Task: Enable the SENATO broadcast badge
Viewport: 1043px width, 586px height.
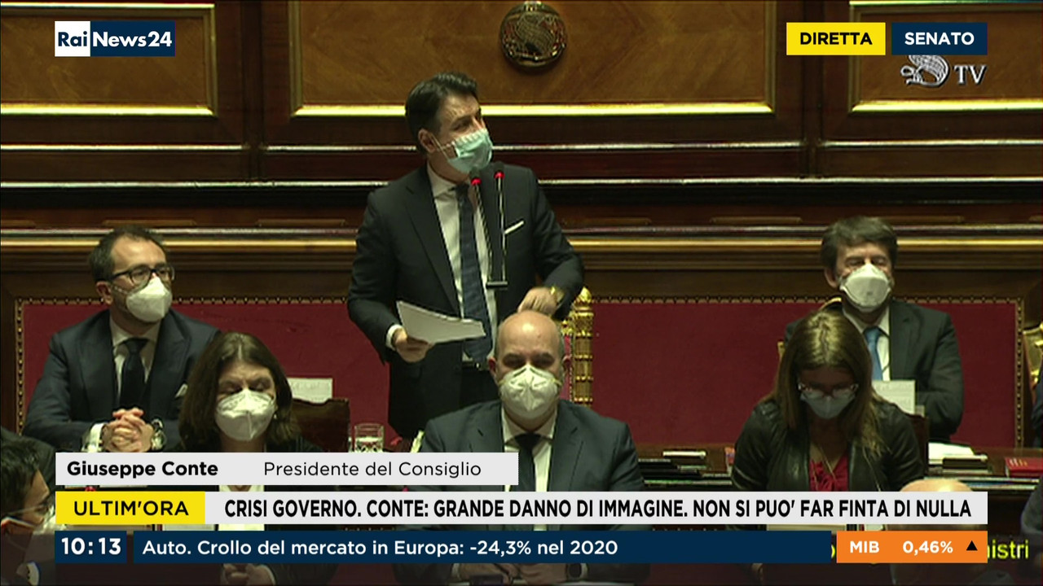Action: point(938,38)
